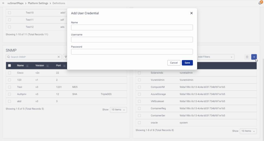Screen dimensions: 264x141
Task: Click the sort icon next to Name column
Action: click(27, 66)
